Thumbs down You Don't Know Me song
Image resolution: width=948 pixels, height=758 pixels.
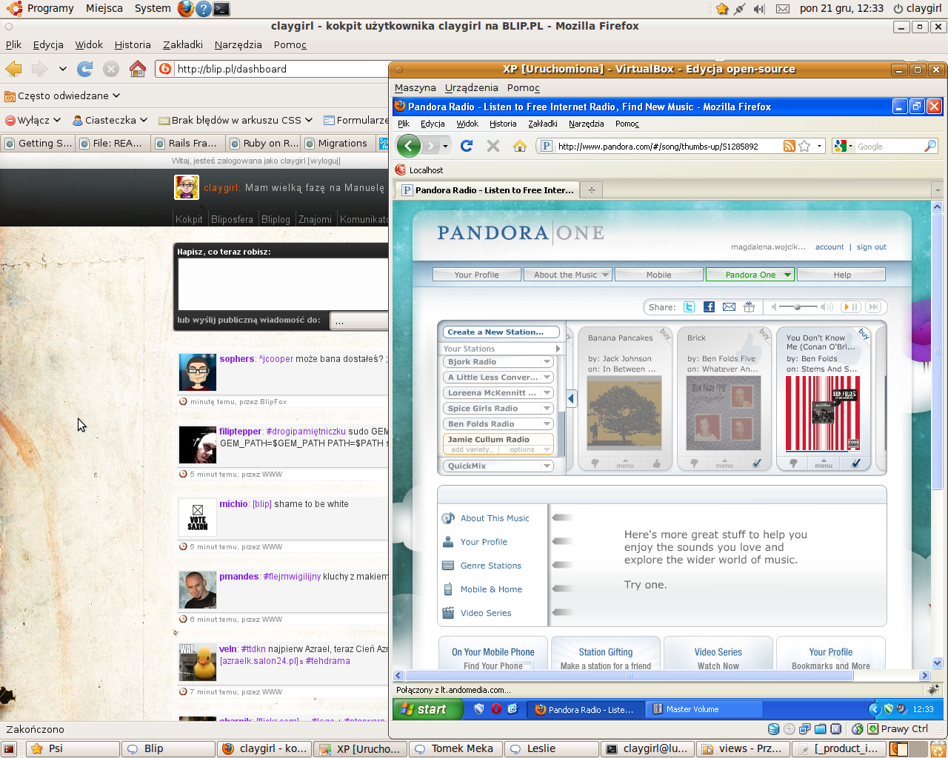click(793, 463)
